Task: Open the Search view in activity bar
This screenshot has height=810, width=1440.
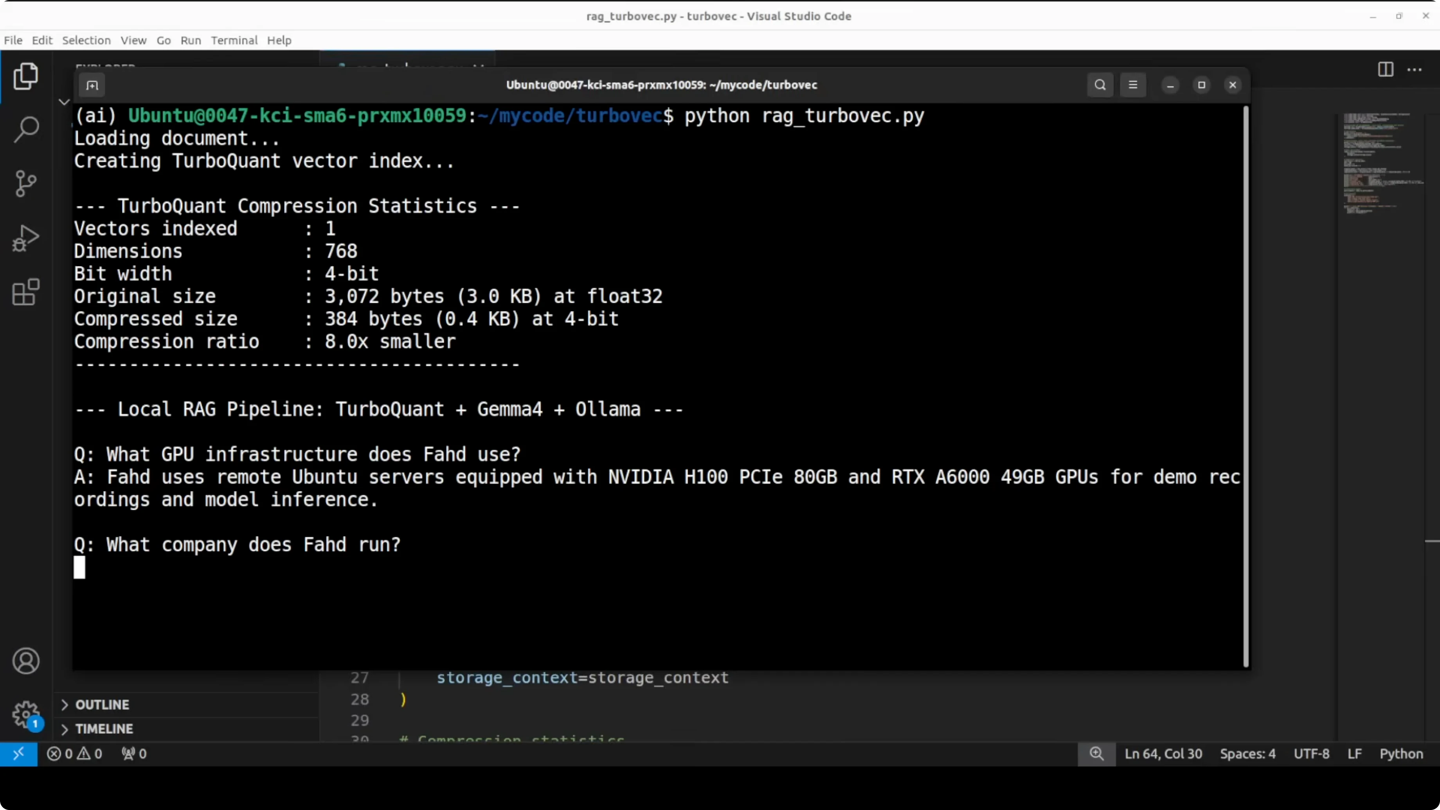Action: coord(26,130)
